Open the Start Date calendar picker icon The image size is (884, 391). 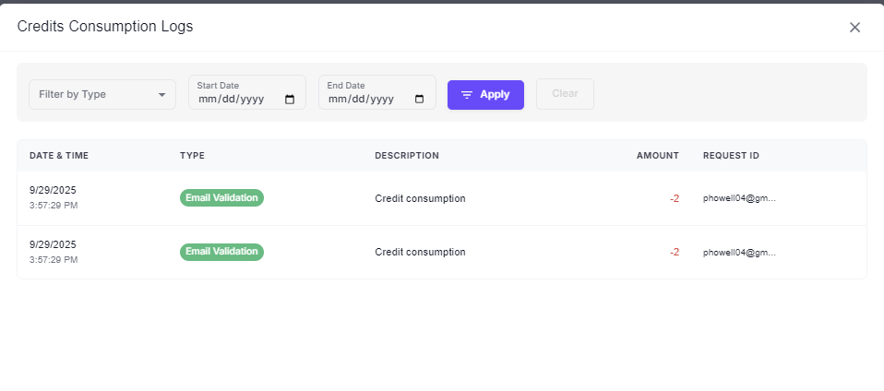(290, 100)
